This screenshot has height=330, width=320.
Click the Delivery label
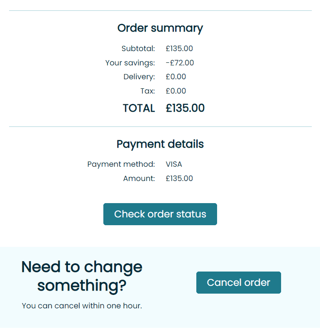139,77
